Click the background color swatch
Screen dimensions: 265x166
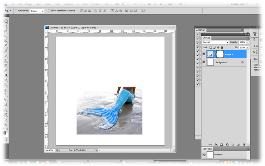point(7,135)
